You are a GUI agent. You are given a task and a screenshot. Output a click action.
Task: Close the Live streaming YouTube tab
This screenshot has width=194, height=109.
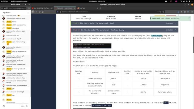pyautogui.click(x=52, y=8)
